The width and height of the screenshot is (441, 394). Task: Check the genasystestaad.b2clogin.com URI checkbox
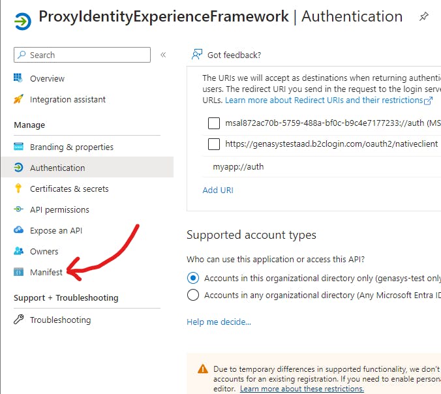214,144
